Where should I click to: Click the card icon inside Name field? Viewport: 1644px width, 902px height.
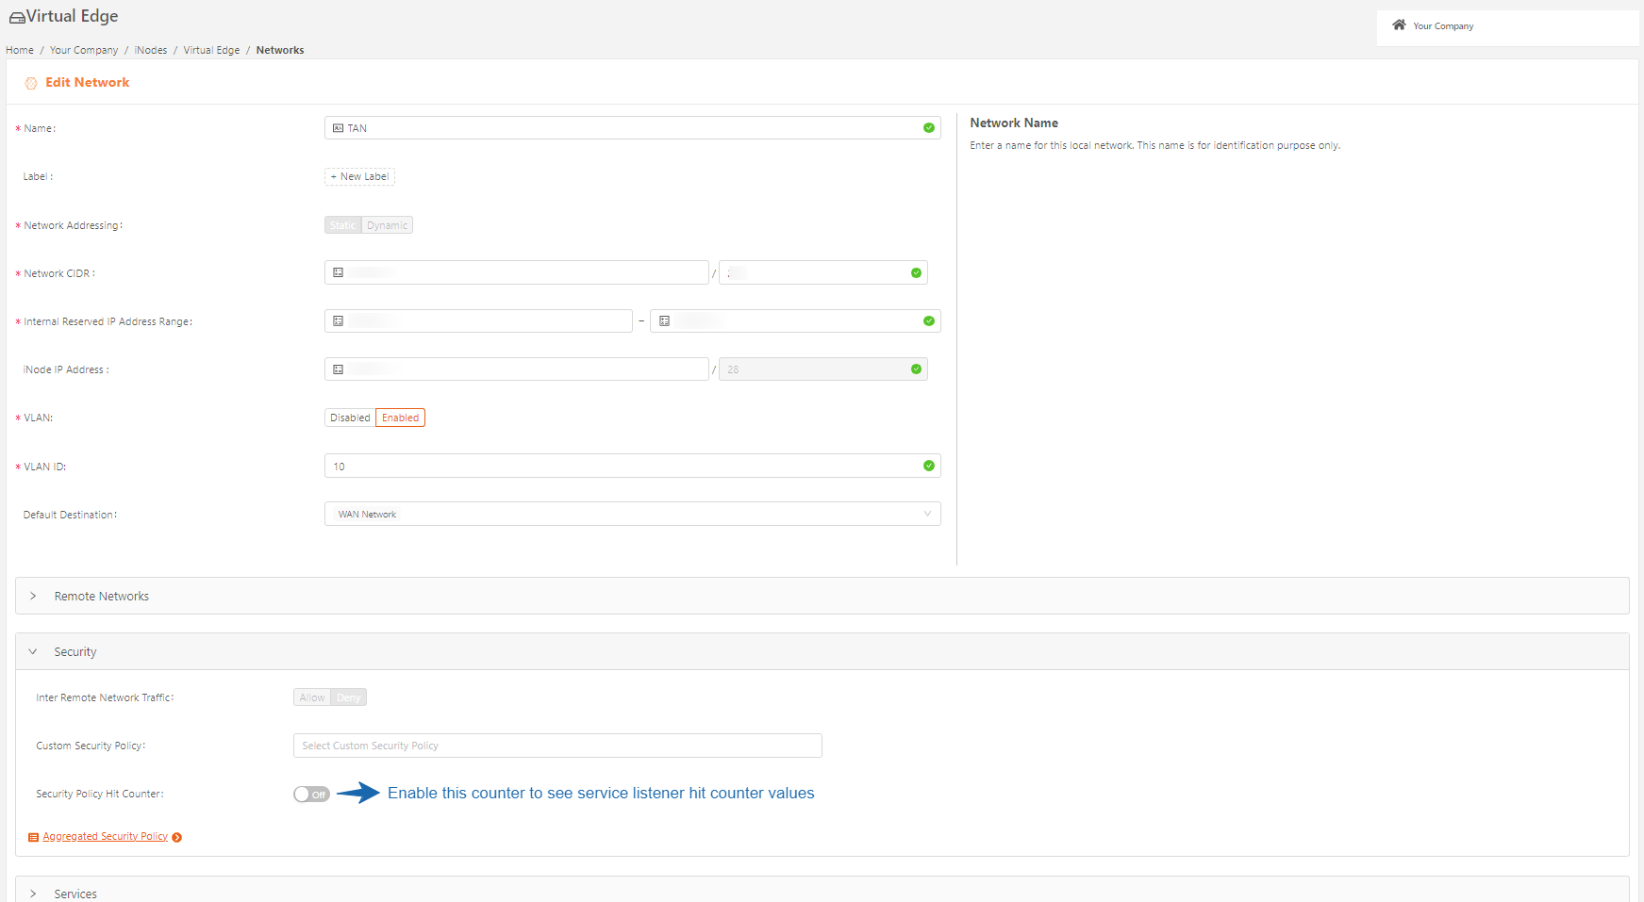pyautogui.click(x=339, y=128)
